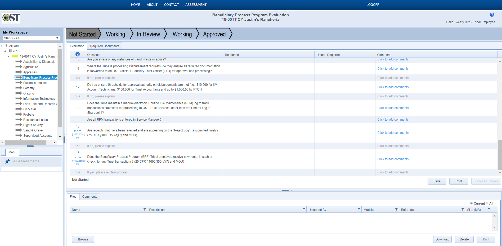
Task: Click the arrow icon beside Acquisition & Disposals
Action: click(19, 61)
